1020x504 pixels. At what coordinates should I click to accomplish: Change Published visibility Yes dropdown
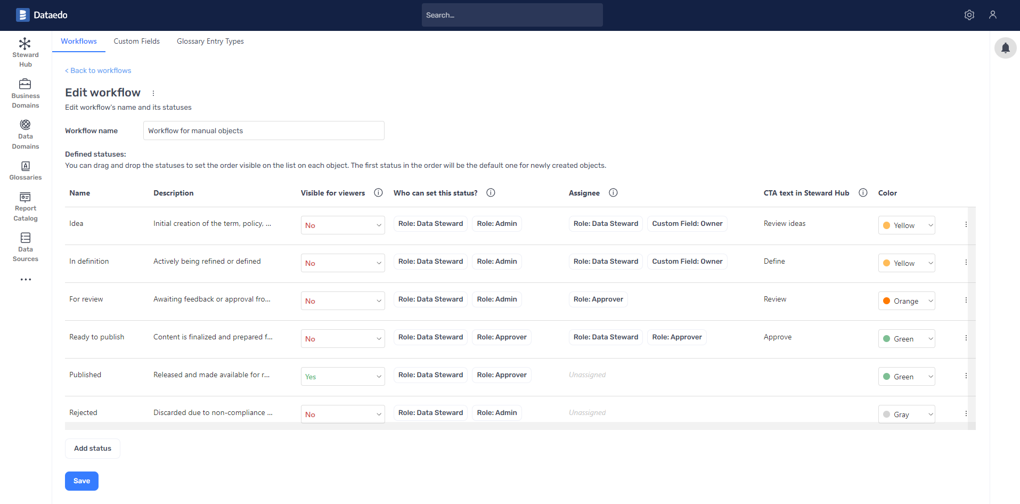(x=342, y=377)
